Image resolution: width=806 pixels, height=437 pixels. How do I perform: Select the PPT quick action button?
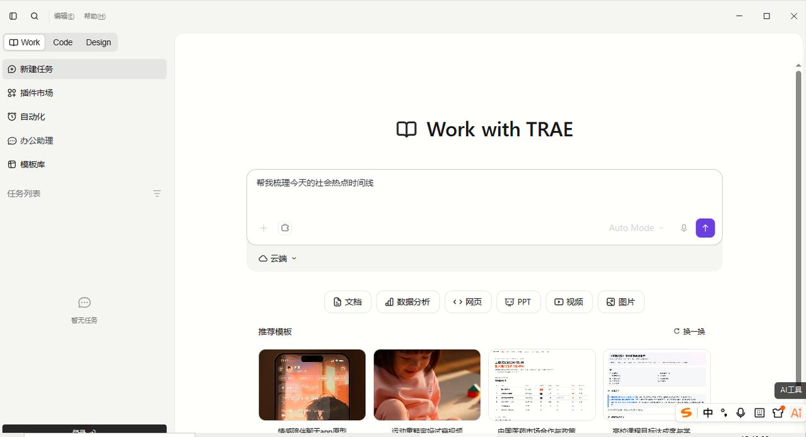coord(518,302)
